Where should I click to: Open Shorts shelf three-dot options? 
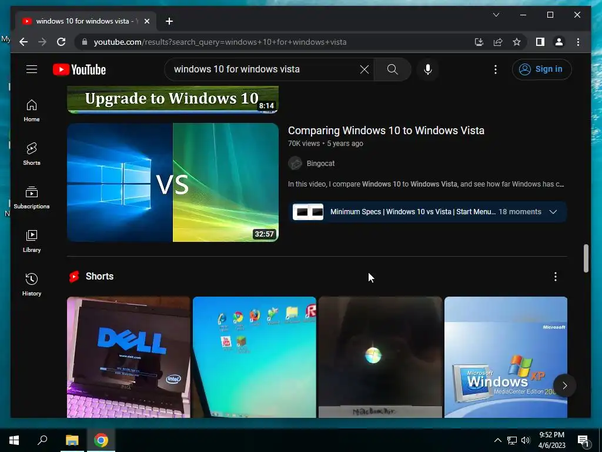click(x=555, y=277)
